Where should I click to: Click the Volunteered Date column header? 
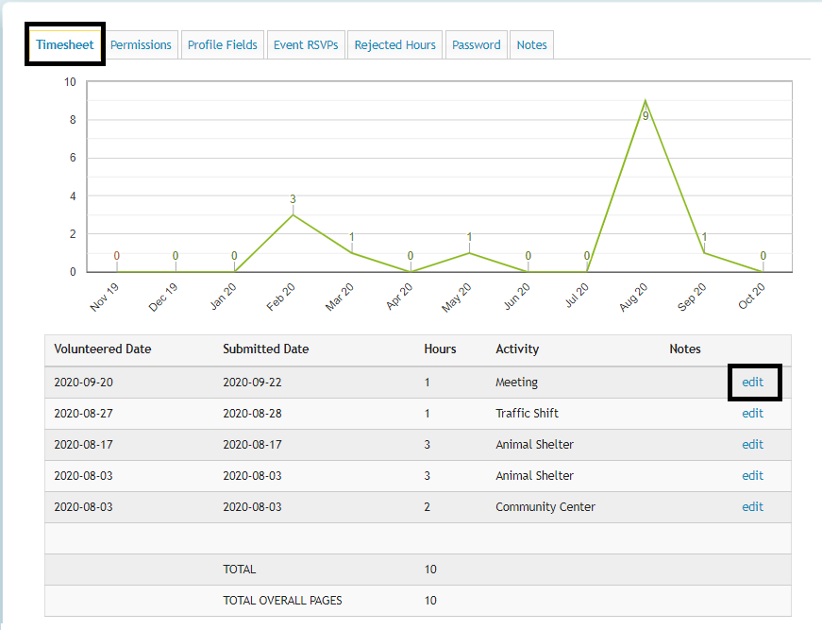coord(102,349)
